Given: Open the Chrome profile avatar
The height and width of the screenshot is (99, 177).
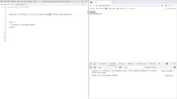Looking at the screenshot, I should [172, 5].
